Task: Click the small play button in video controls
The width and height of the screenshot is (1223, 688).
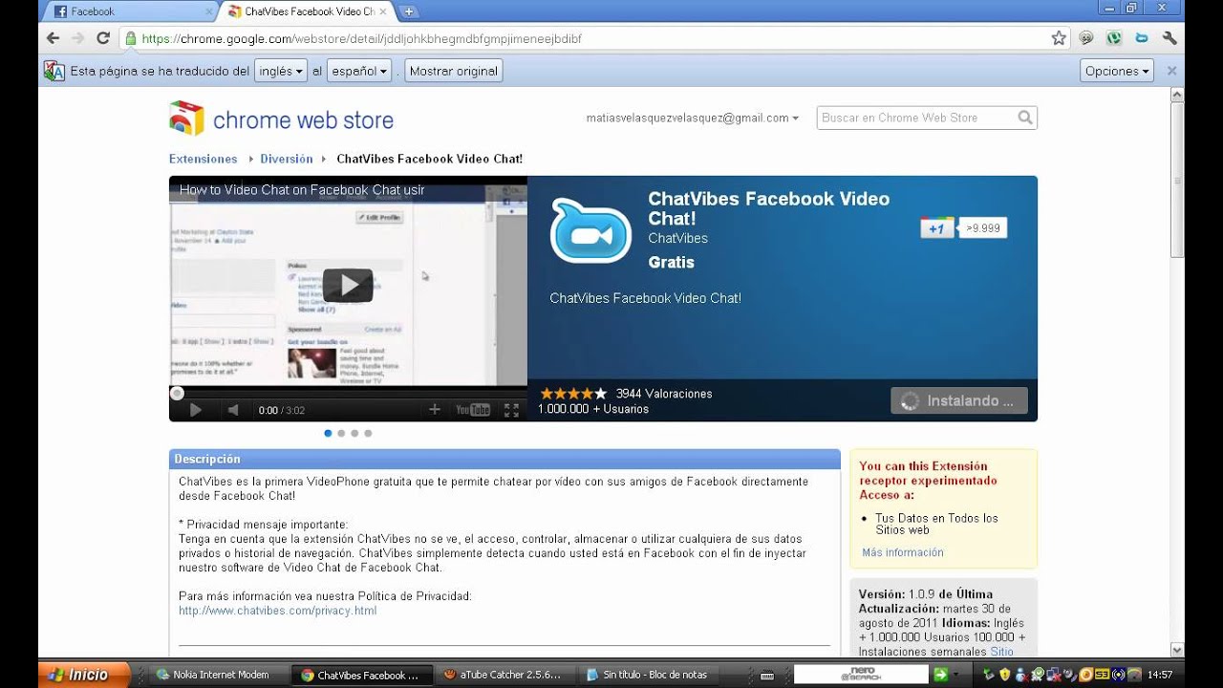Action: [196, 410]
